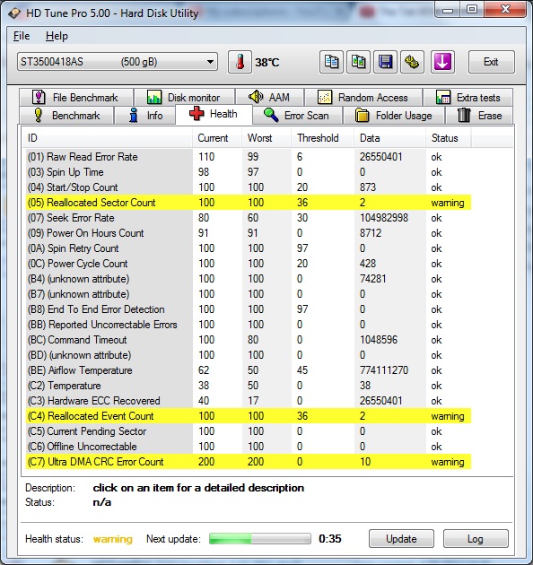Click the blue Info icon
Viewport: 533px width, 565px height.
click(134, 116)
